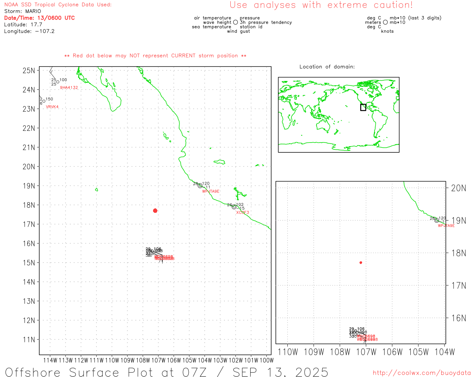Click 'wave height' legend text
The height and width of the screenshot is (377, 471).
pos(217,22)
